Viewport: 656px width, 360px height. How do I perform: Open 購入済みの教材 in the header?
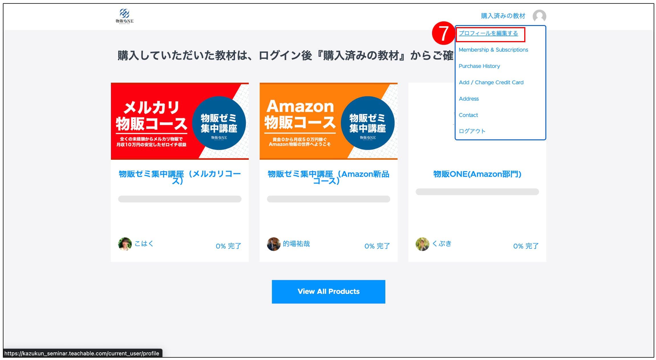503,16
